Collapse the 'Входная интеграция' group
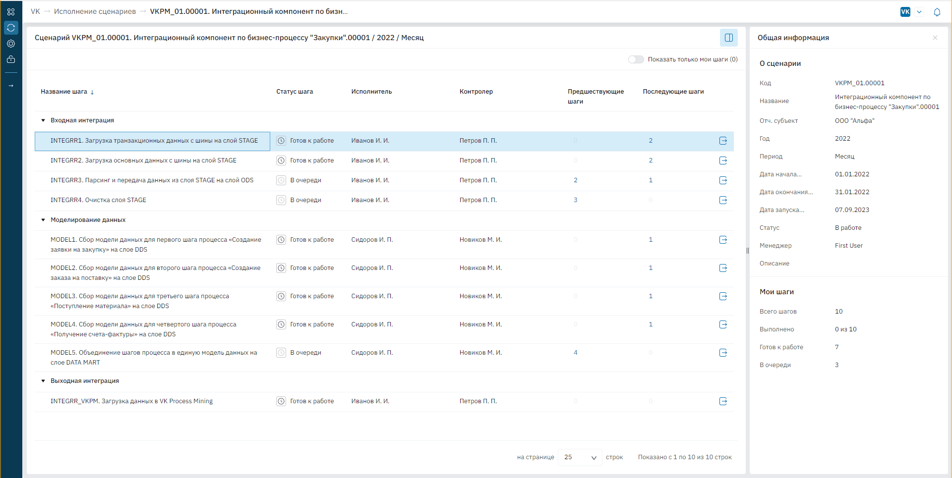This screenshot has height=478, width=952. pos(43,120)
